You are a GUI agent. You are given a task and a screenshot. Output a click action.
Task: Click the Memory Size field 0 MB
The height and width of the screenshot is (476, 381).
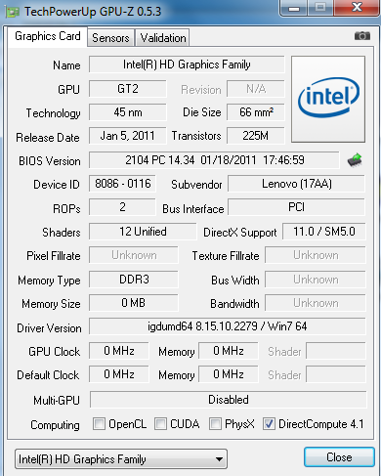[x=134, y=303]
